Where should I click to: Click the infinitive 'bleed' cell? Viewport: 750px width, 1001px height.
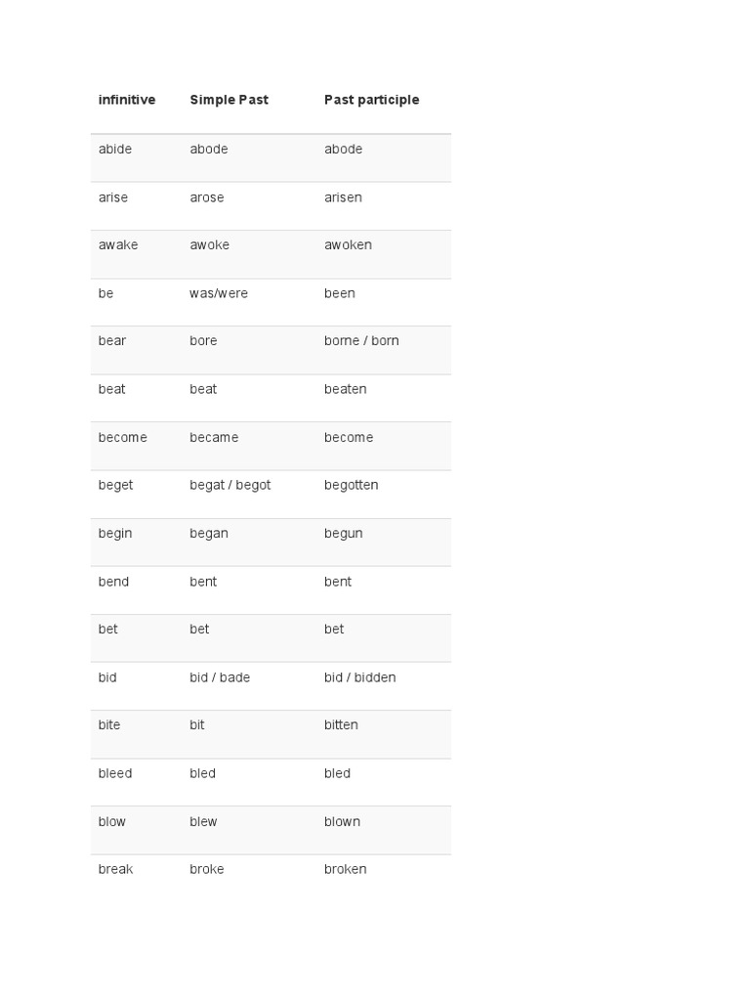115,773
